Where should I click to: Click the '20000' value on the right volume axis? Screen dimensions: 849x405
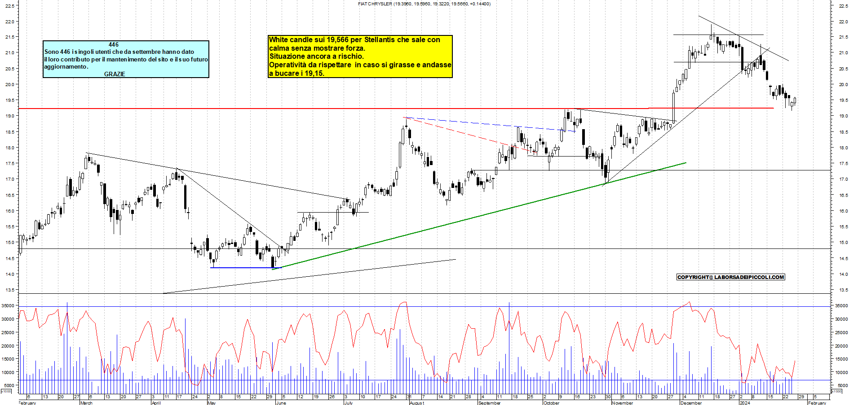pos(841,346)
